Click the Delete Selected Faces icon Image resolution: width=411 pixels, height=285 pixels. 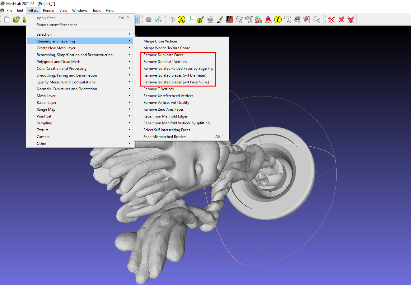(341, 20)
